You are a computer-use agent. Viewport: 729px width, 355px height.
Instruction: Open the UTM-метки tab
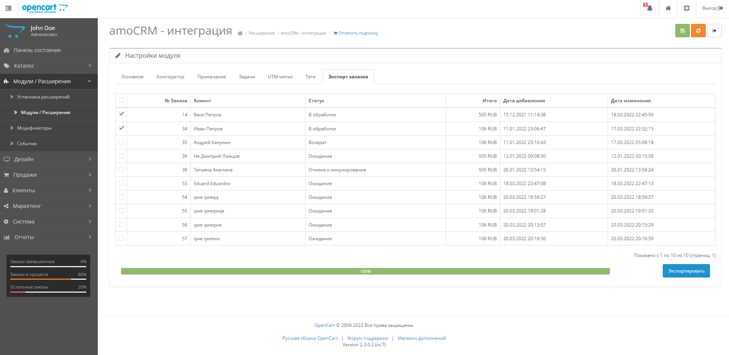(x=280, y=77)
